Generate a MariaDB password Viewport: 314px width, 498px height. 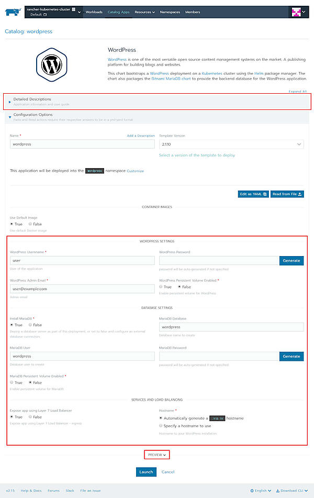tap(291, 356)
